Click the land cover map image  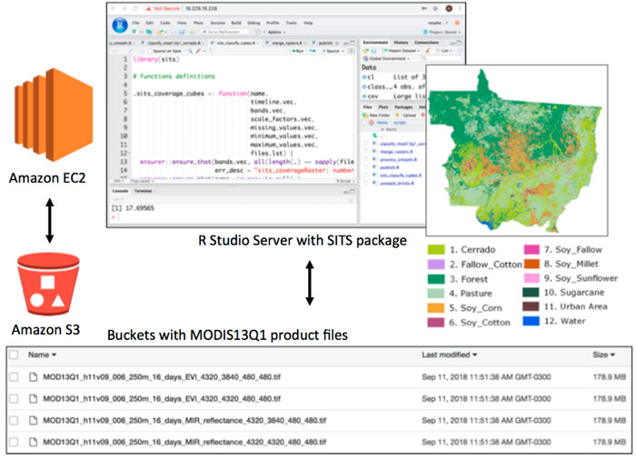(517, 150)
